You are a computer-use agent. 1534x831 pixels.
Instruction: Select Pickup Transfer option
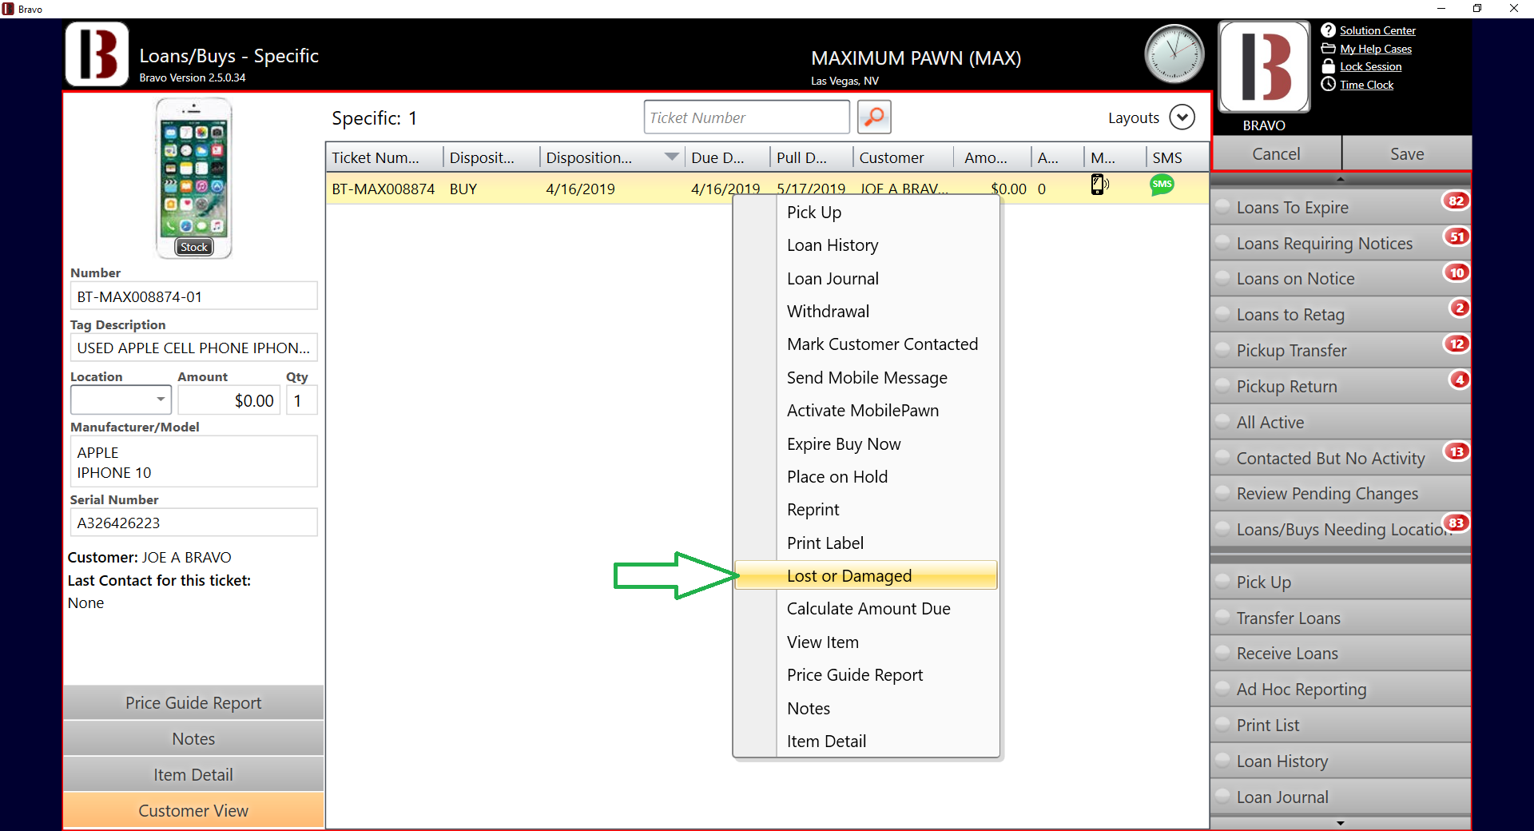tap(1340, 351)
